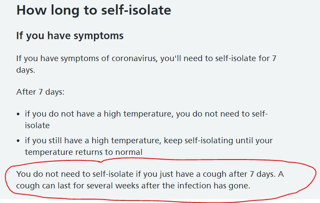320x203 pixels.
Task: Click the word 'days.' ending the first paragraph
Action: tap(26, 70)
